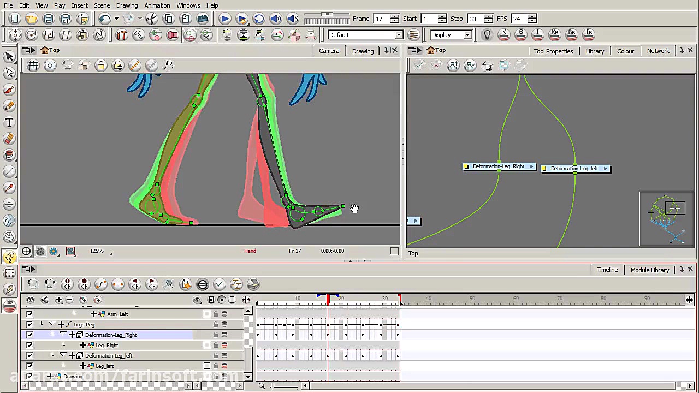Toggle the Show Grid icon in Camera view

(33, 65)
